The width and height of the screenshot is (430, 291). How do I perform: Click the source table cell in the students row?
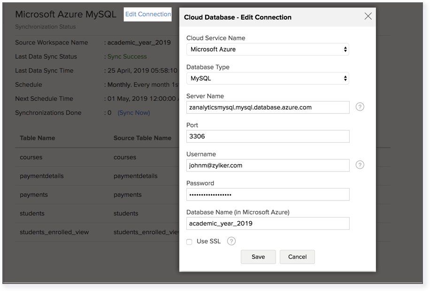[126, 213]
